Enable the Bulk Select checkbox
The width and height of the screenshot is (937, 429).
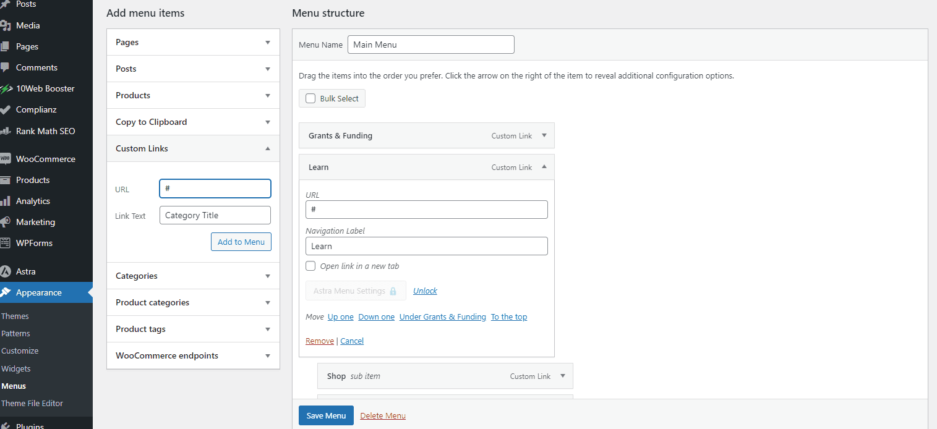[x=310, y=98]
